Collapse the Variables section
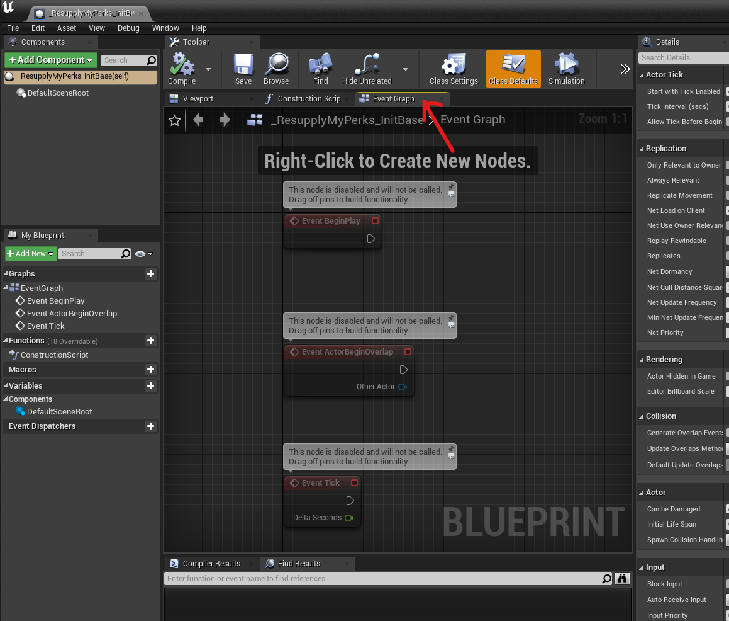The width and height of the screenshot is (729, 621). point(6,385)
